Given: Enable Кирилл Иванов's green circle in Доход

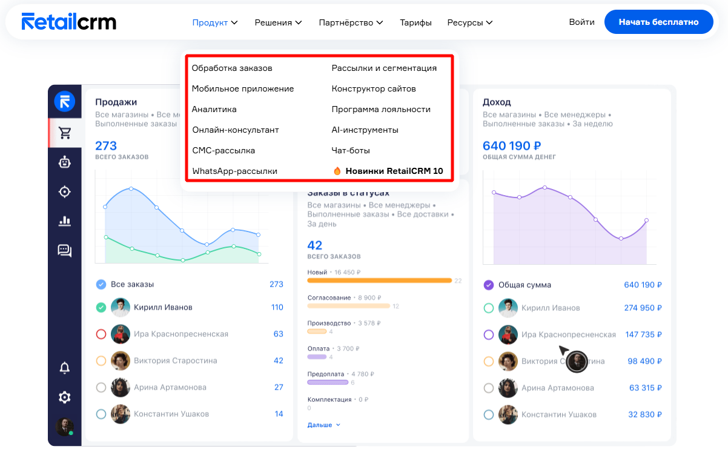Looking at the screenshot, I should pyautogui.click(x=489, y=308).
